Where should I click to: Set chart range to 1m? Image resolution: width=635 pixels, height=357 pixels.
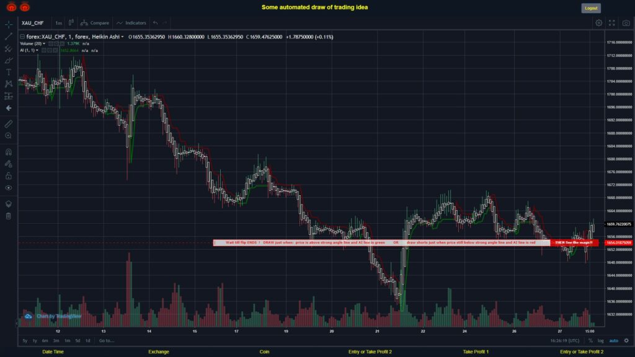coord(67,340)
